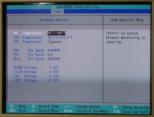
Task: Click the Item Specific Help heading
Action: [x=127, y=20]
